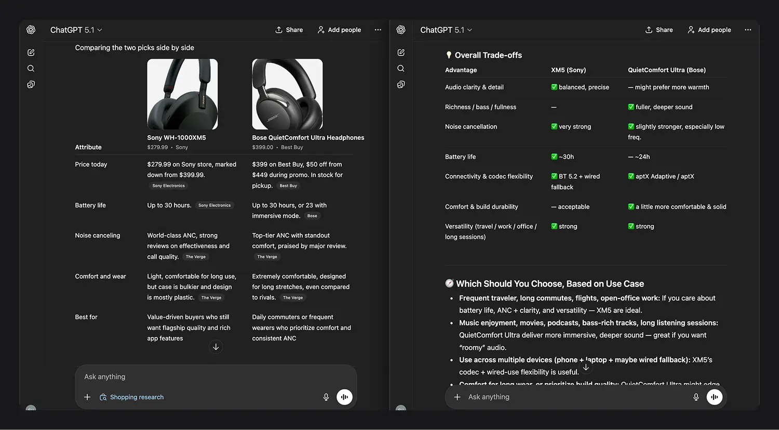Click 'fuller, deeper sound' cell
The image size is (779, 430).
(x=660, y=107)
